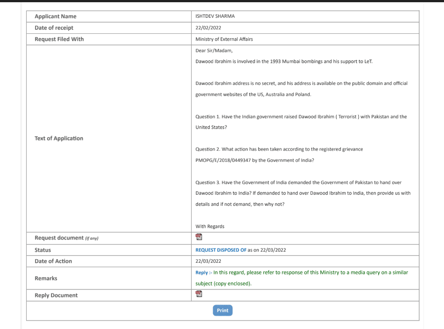This screenshot has height=329, width=444.
Task: Click the date of receipt 22/02/2022
Action: click(208, 28)
